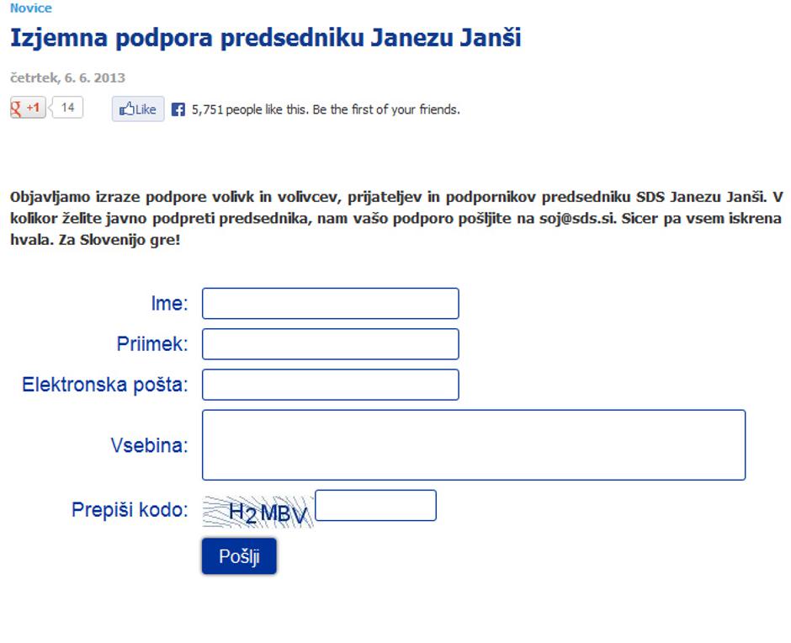Click the large Vsebina message area

pos(473,444)
